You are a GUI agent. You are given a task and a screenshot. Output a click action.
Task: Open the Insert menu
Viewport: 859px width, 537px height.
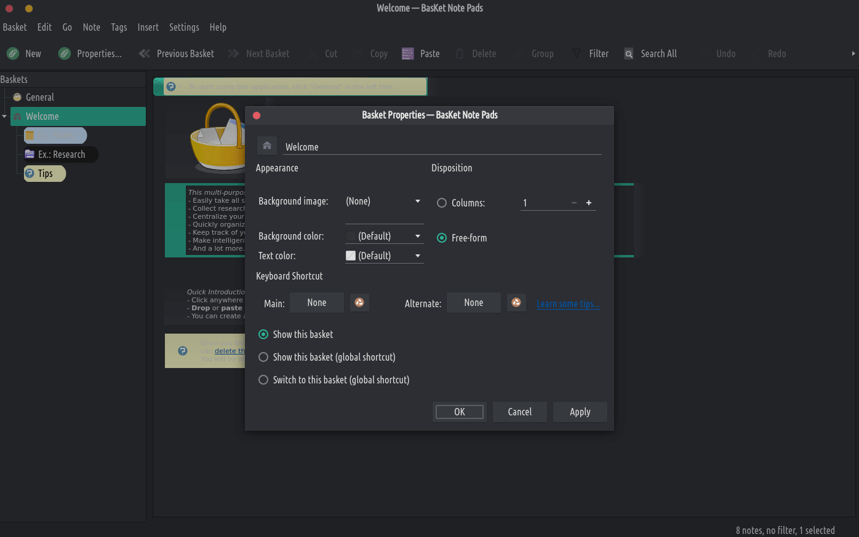pos(148,27)
